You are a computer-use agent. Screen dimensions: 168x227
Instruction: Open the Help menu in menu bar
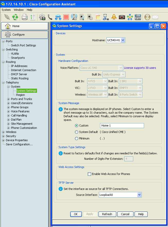tap(30, 10)
